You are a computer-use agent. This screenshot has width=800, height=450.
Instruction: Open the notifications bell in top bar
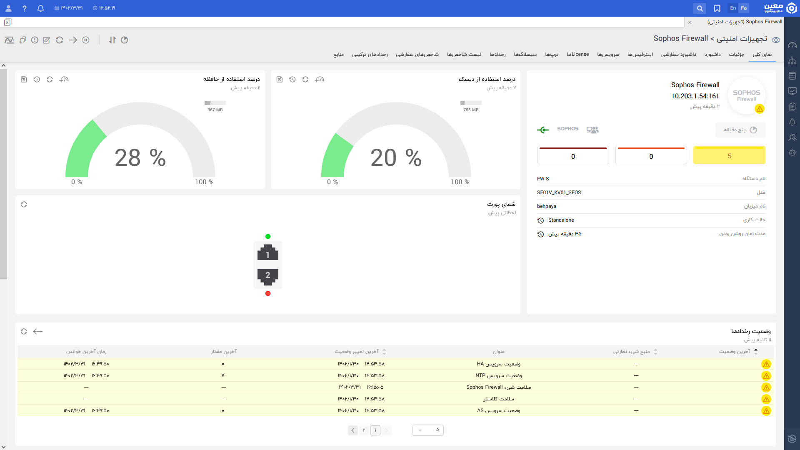[x=40, y=8]
